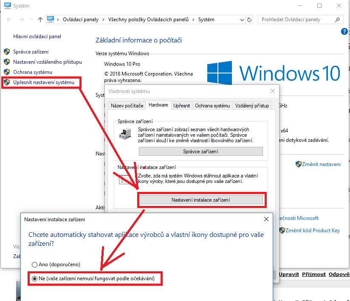Close the Nastavení instalace zařízení dialog
Screen dimensions: 350x301
(266, 219)
